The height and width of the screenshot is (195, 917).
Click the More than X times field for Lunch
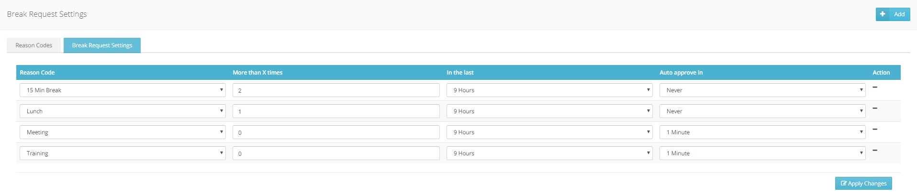point(336,111)
